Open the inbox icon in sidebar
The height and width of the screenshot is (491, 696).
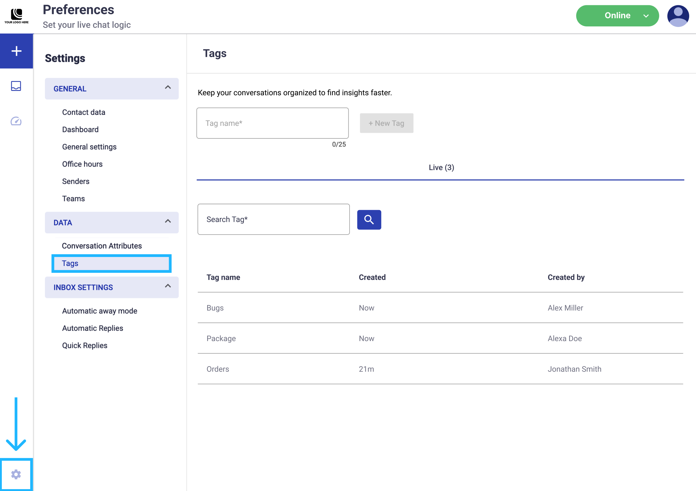pos(16,86)
